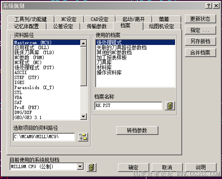
Task: Select SAT in data path list
Action: point(47,102)
